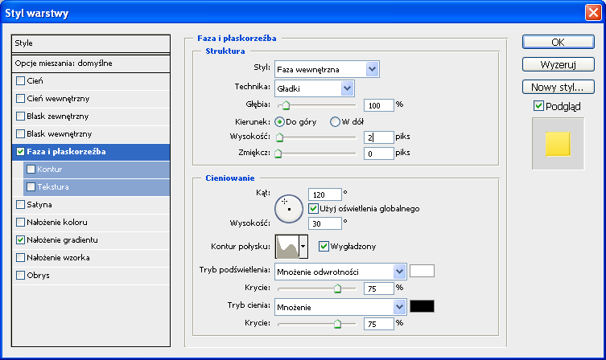The width and height of the screenshot is (606, 360).
Task: Click the black shadow color swatch
Action: 422,306
